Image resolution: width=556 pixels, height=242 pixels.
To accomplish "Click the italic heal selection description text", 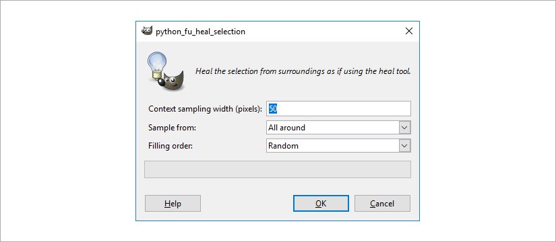I will tap(303, 71).
